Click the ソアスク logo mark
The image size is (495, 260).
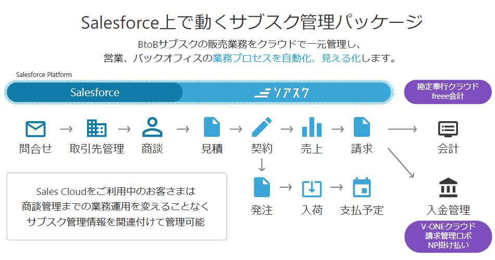[x=281, y=93]
